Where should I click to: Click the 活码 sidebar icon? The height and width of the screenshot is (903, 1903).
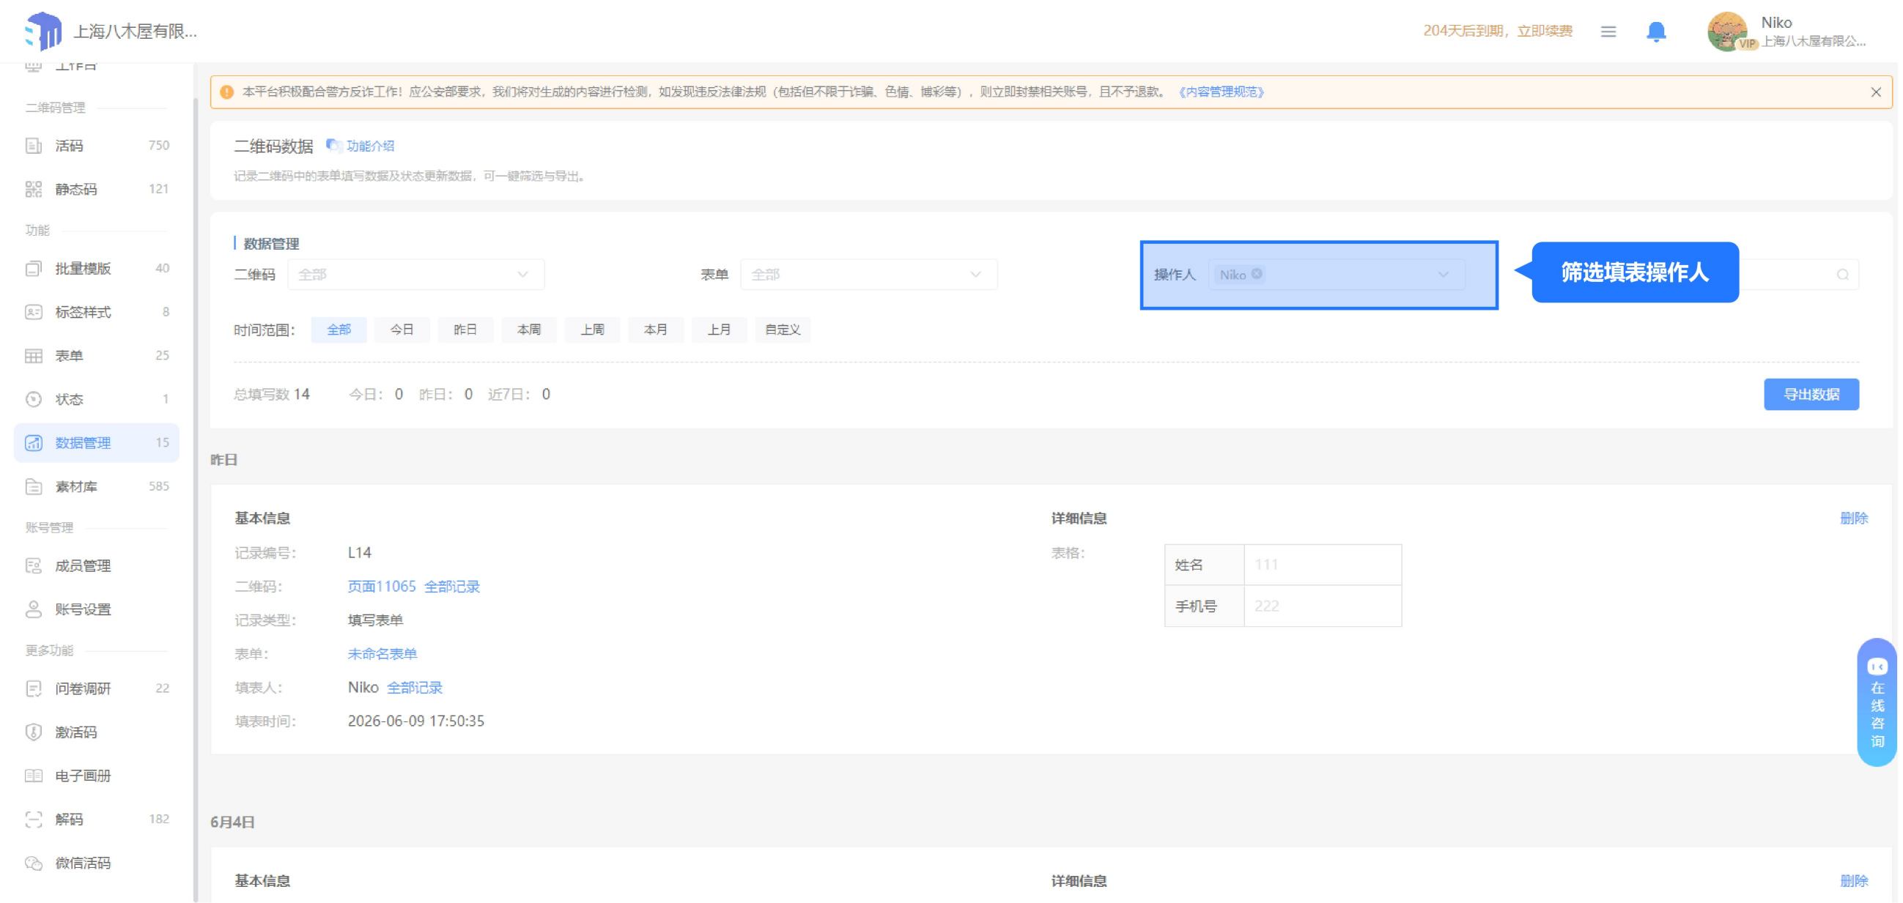33,146
